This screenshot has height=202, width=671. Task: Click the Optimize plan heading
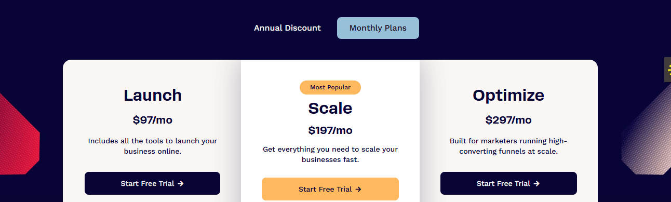click(x=508, y=95)
